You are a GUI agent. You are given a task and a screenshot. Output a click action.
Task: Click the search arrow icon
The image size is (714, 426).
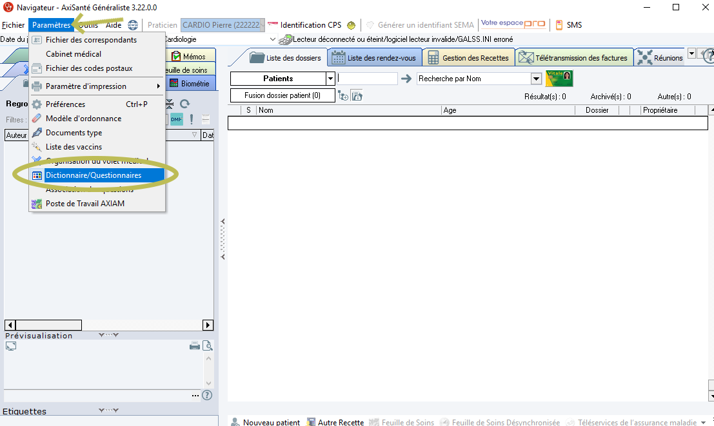406,79
